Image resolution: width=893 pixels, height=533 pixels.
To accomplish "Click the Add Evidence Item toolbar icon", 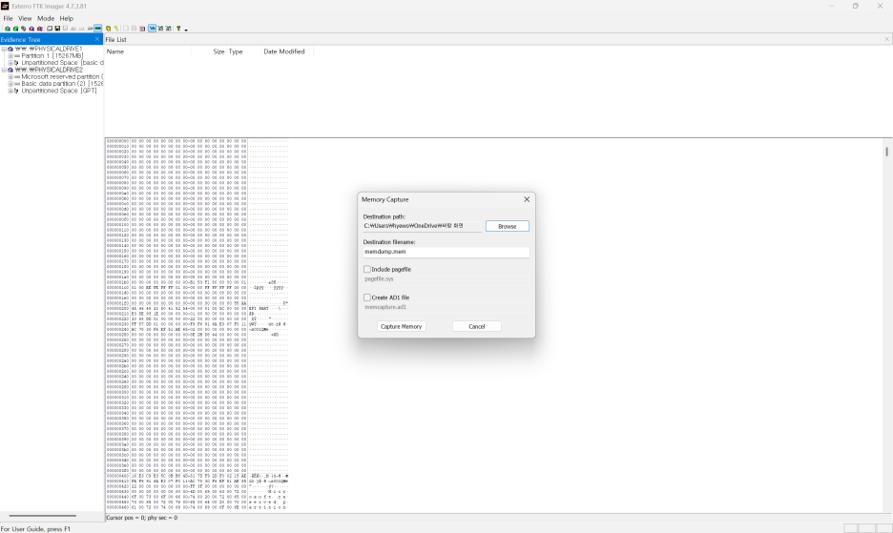I will pos(8,29).
